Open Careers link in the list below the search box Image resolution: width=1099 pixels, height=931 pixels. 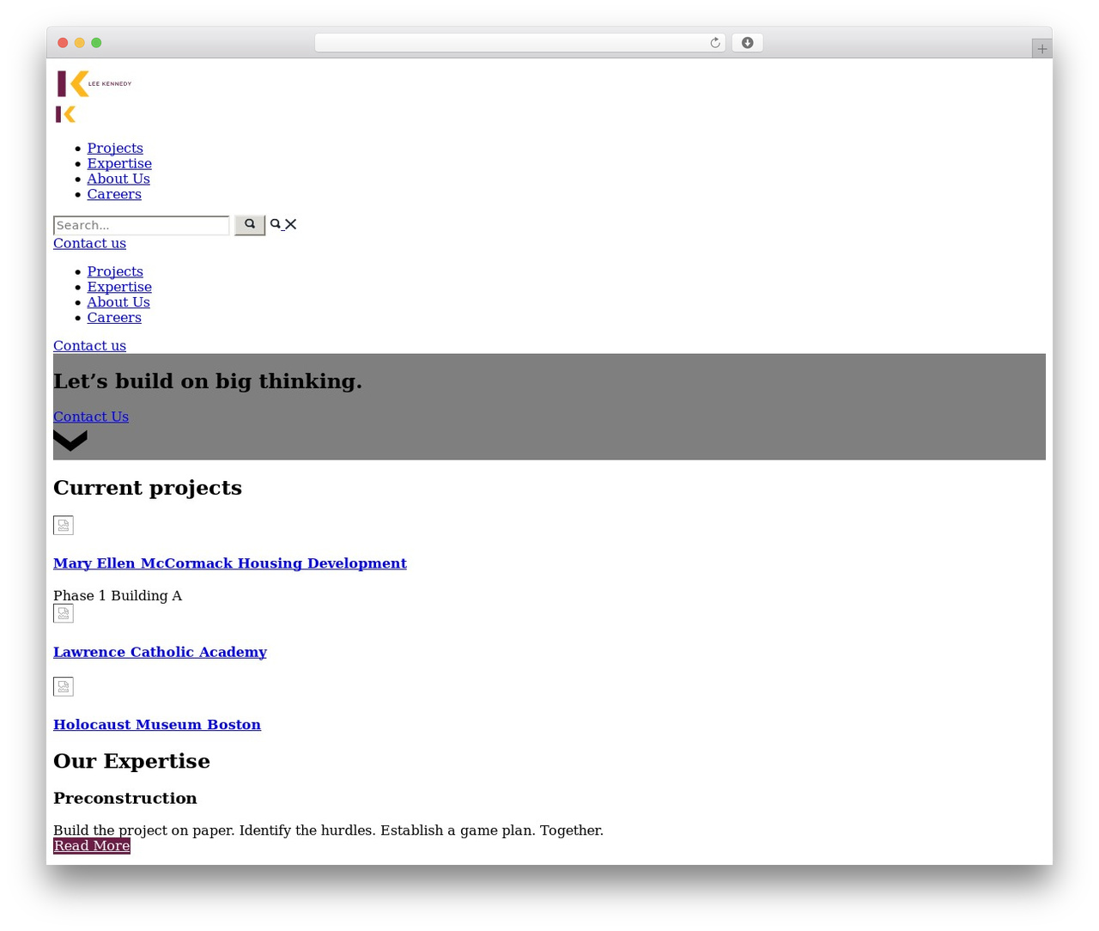[114, 318]
